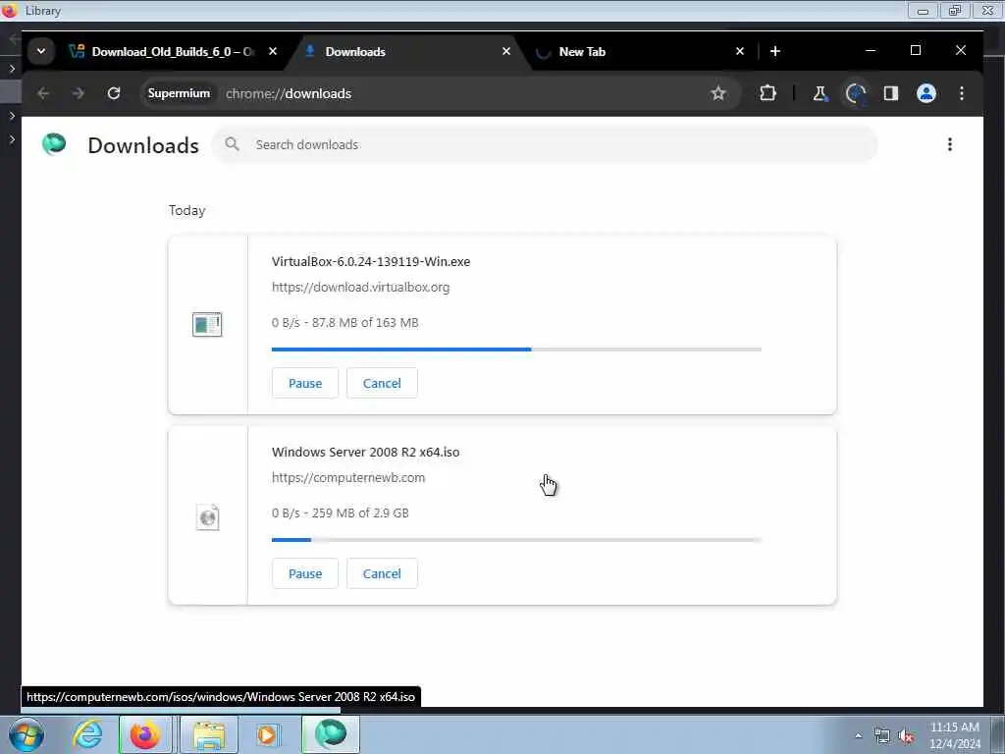Open the VirtualBox-6.0.24-139119-Win.exe file name

point(371,261)
